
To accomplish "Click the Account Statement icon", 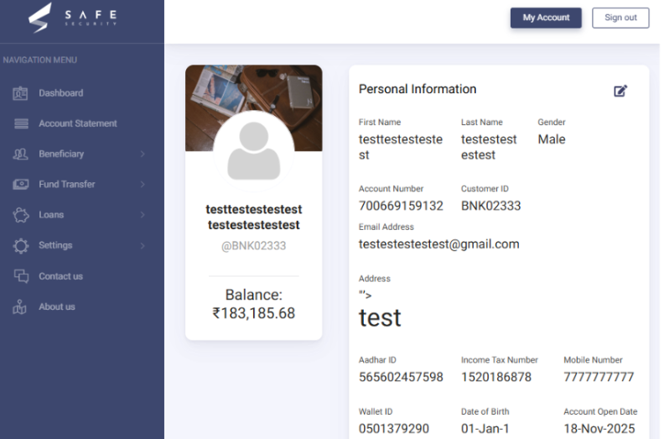I will tap(21, 123).
